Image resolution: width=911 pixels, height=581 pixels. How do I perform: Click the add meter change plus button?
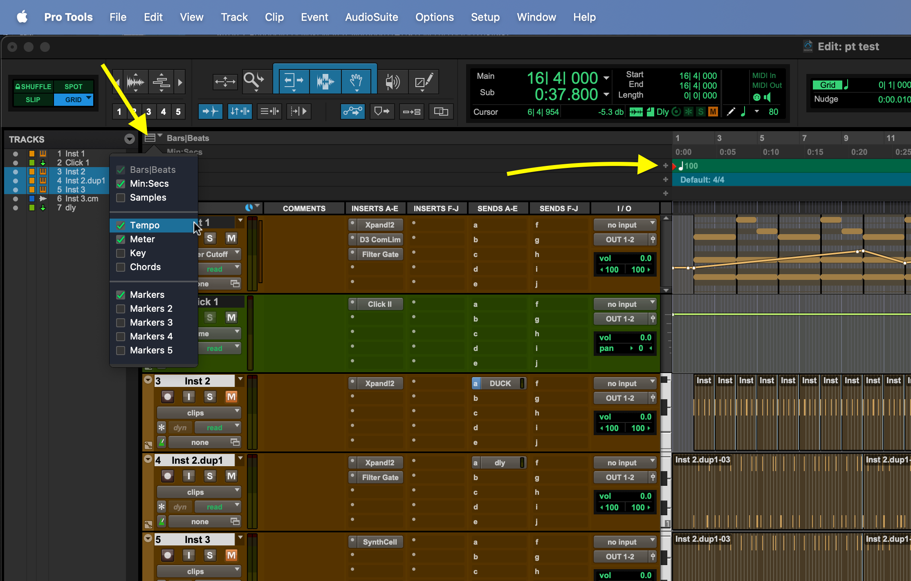click(665, 179)
